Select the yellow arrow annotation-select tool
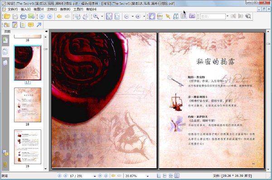The image size is (272, 180). pos(168,16)
